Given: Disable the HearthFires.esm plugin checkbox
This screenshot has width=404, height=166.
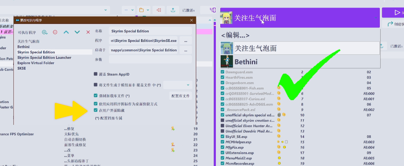Looking at the screenshot, I should coord(222,77).
